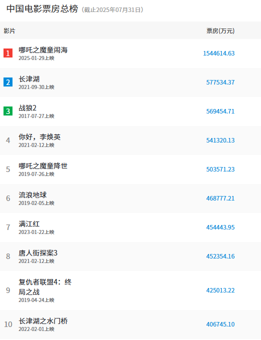261x340 pixels.
Task: Click rank number 5
Action: coord(8,169)
